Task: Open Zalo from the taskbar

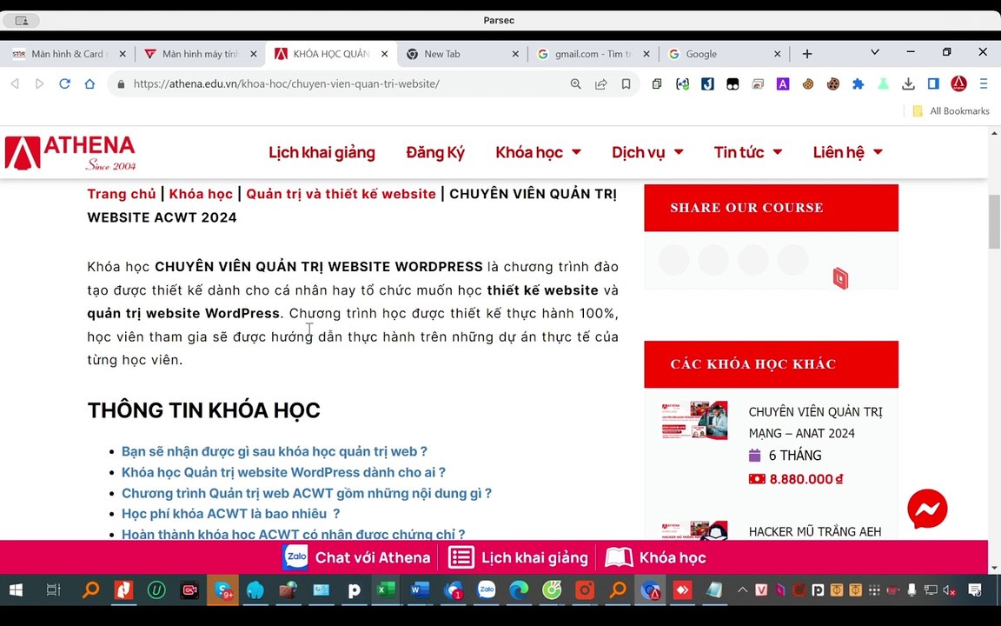Action: point(487,589)
